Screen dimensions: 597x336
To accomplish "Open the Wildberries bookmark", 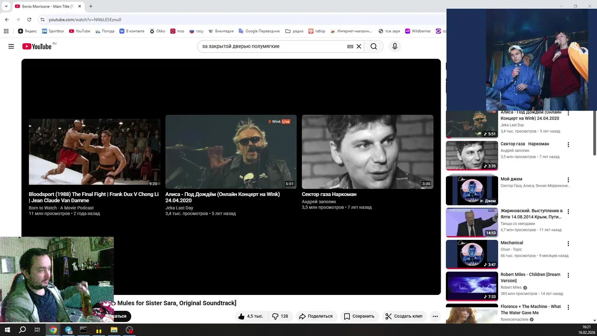I will pyautogui.click(x=418, y=31).
